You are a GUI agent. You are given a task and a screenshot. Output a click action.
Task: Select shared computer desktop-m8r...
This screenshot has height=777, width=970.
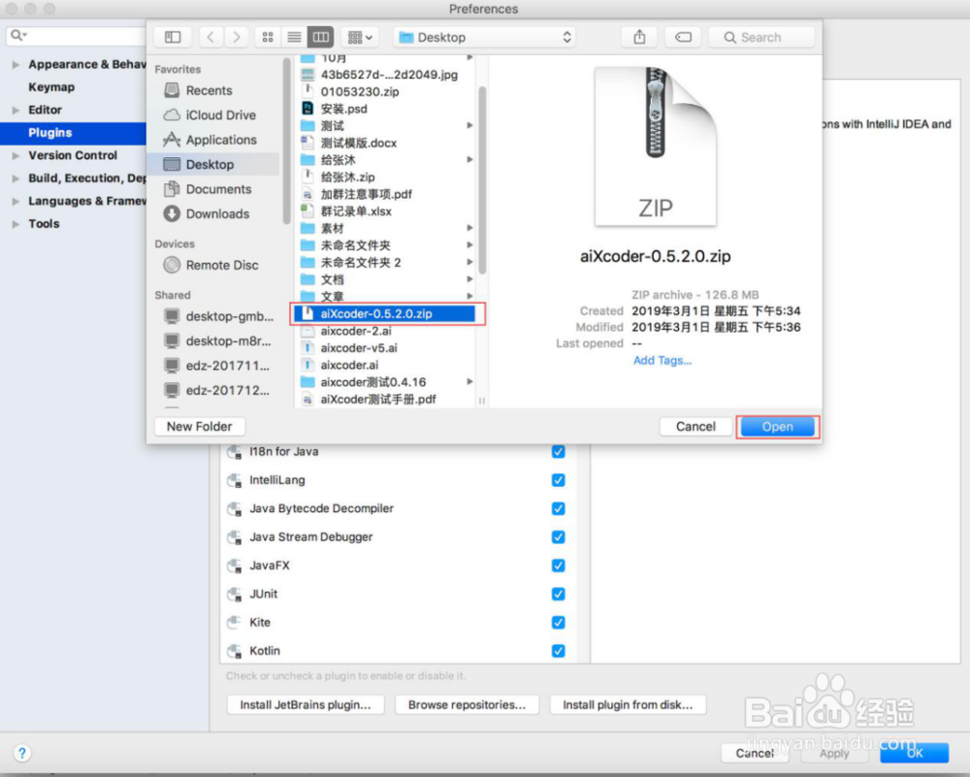pyautogui.click(x=217, y=340)
